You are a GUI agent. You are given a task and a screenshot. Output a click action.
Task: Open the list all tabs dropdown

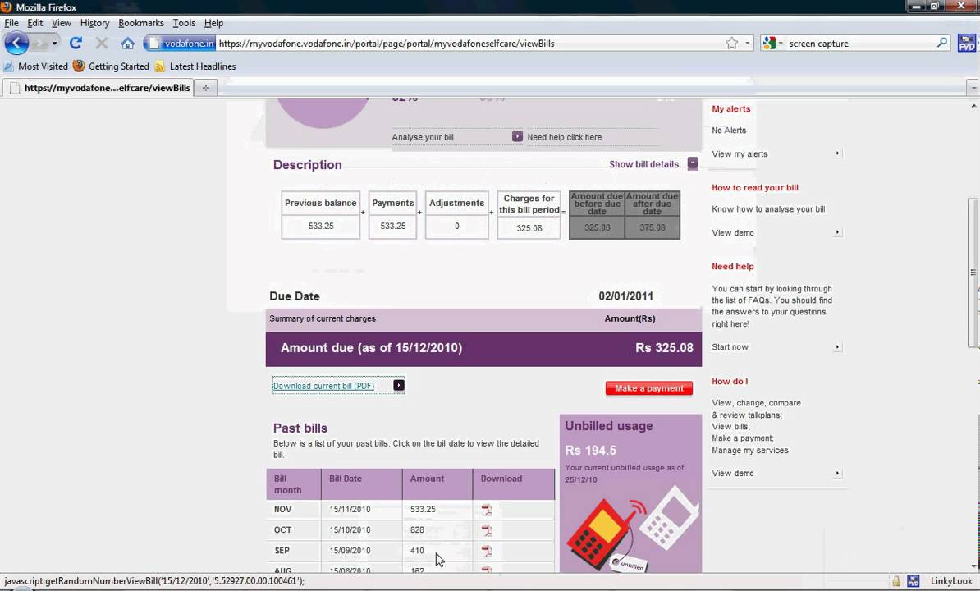coord(973,88)
